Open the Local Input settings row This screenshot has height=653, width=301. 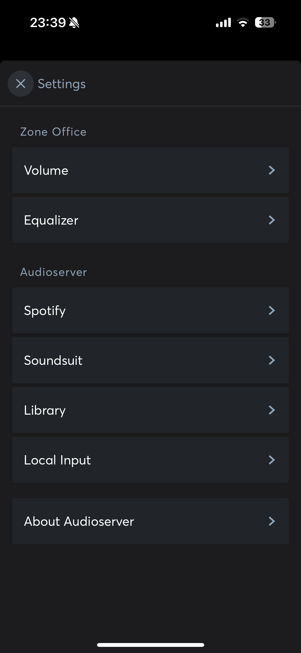coord(150,460)
